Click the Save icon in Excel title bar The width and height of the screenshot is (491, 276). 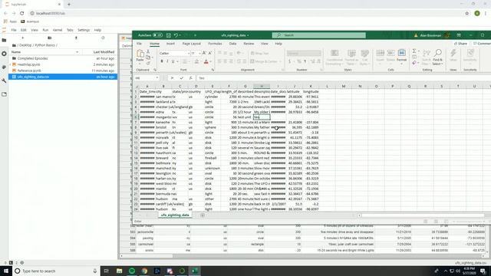(x=169, y=35)
